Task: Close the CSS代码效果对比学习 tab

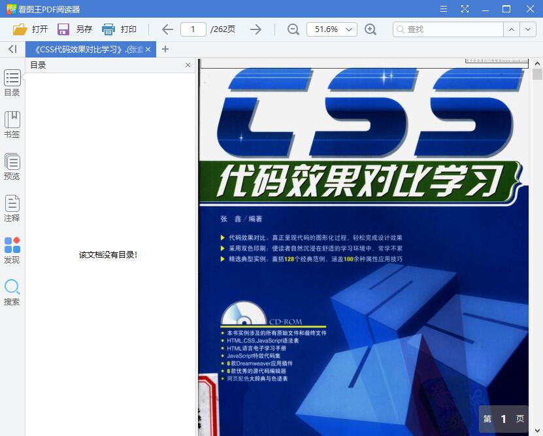Action: click(148, 50)
